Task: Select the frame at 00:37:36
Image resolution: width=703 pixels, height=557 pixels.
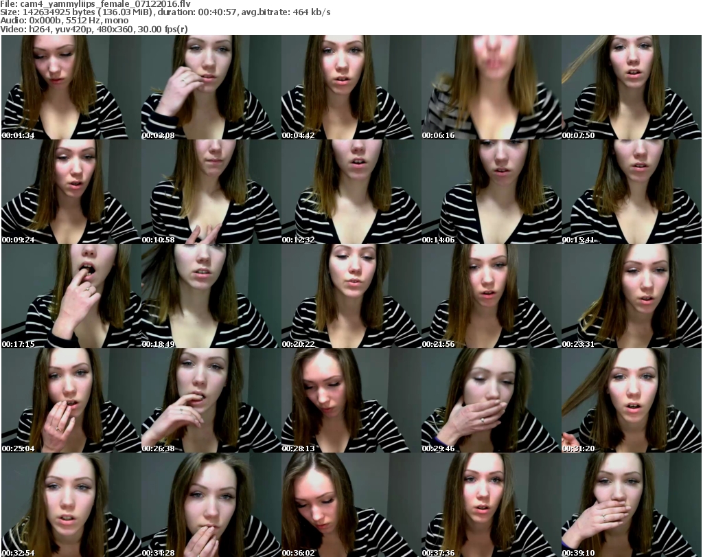Action: click(491, 505)
